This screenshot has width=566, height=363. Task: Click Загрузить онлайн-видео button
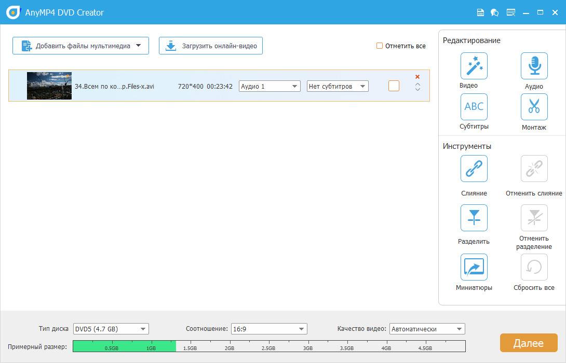coord(211,46)
